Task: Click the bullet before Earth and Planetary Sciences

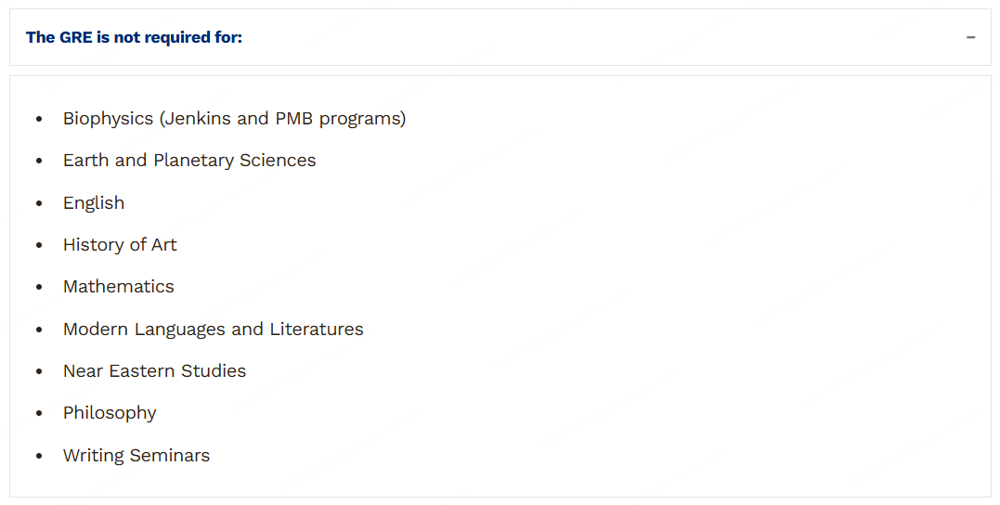Action: pyautogui.click(x=39, y=162)
